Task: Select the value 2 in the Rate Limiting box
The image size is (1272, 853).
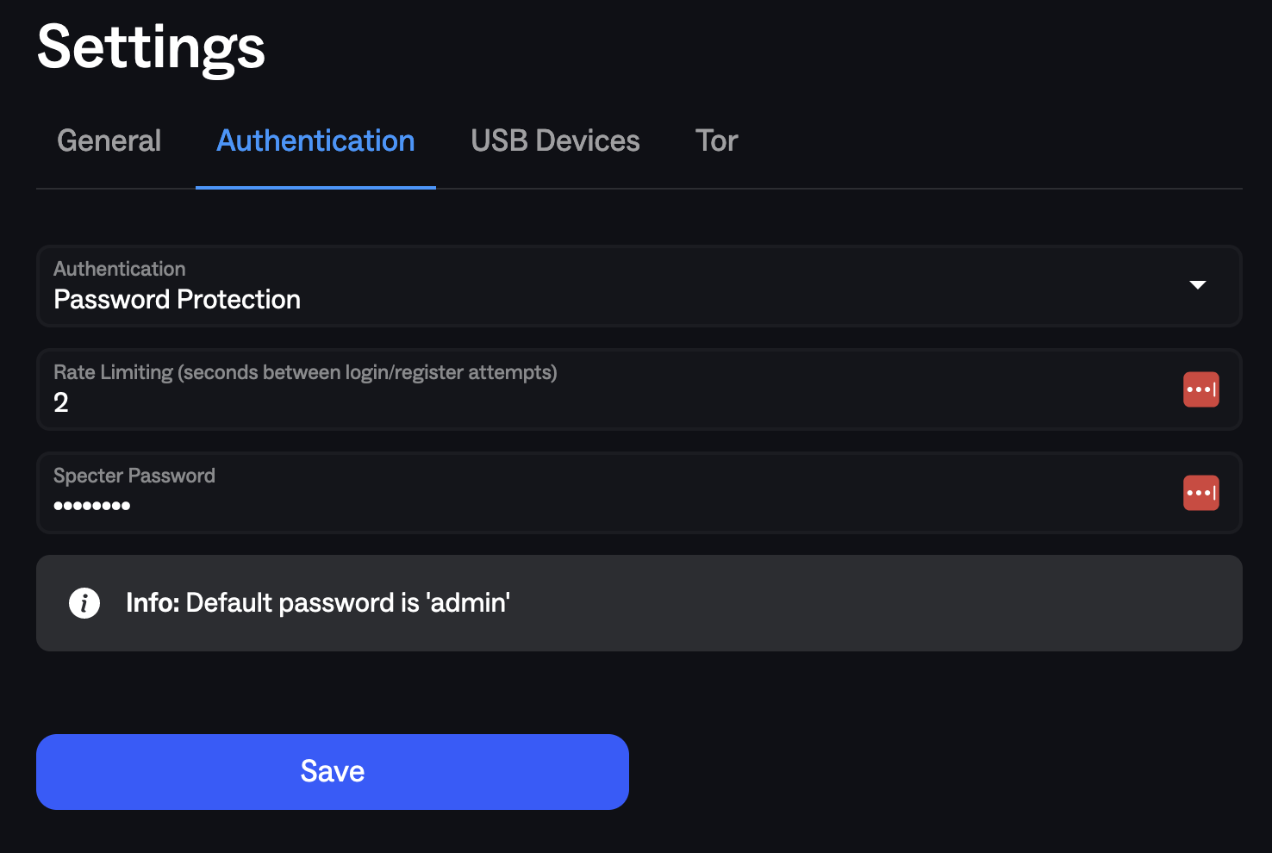Action: pos(61,402)
